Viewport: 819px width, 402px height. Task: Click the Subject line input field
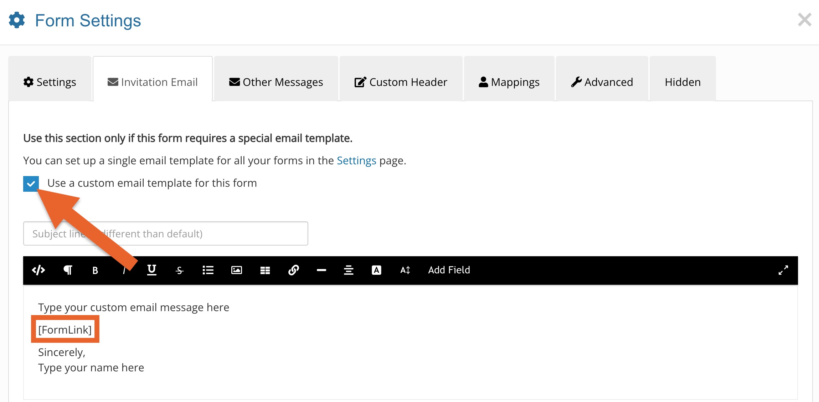click(x=214, y=234)
